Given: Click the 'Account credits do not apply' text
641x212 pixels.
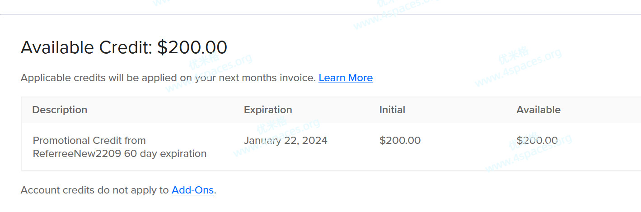Looking at the screenshot, I should point(95,190).
